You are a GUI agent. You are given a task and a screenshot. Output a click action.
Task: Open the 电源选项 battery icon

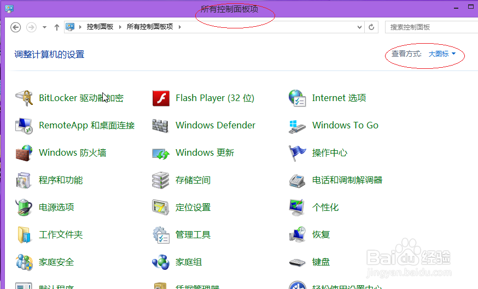(x=24, y=208)
